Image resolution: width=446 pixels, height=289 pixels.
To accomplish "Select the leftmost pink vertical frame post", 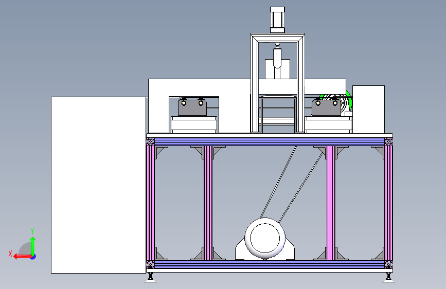I will coord(151,203).
